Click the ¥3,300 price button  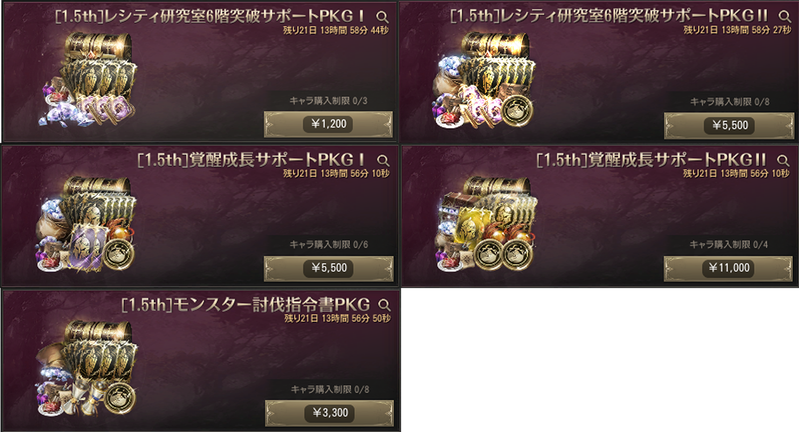click(x=328, y=412)
